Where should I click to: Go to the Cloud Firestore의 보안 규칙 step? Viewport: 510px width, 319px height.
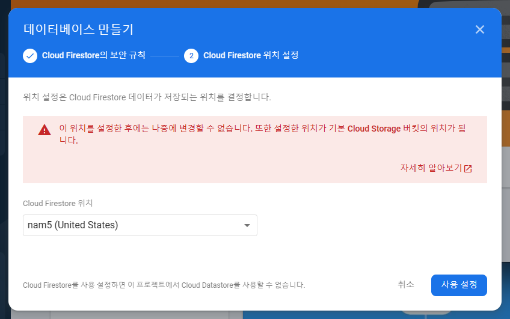click(x=94, y=55)
